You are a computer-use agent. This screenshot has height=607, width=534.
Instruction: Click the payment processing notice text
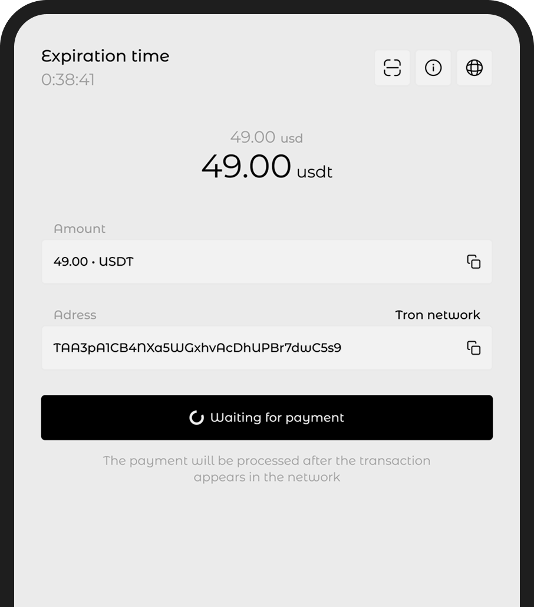pyautogui.click(x=266, y=461)
